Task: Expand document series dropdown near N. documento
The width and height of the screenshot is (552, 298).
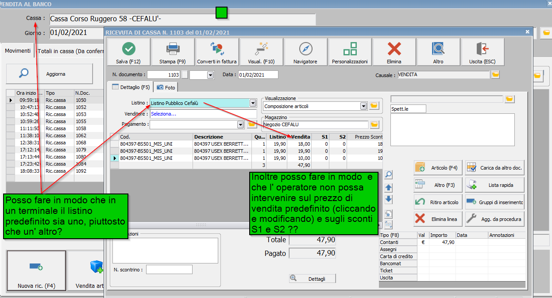Action: pyautogui.click(x=210, y=75)
